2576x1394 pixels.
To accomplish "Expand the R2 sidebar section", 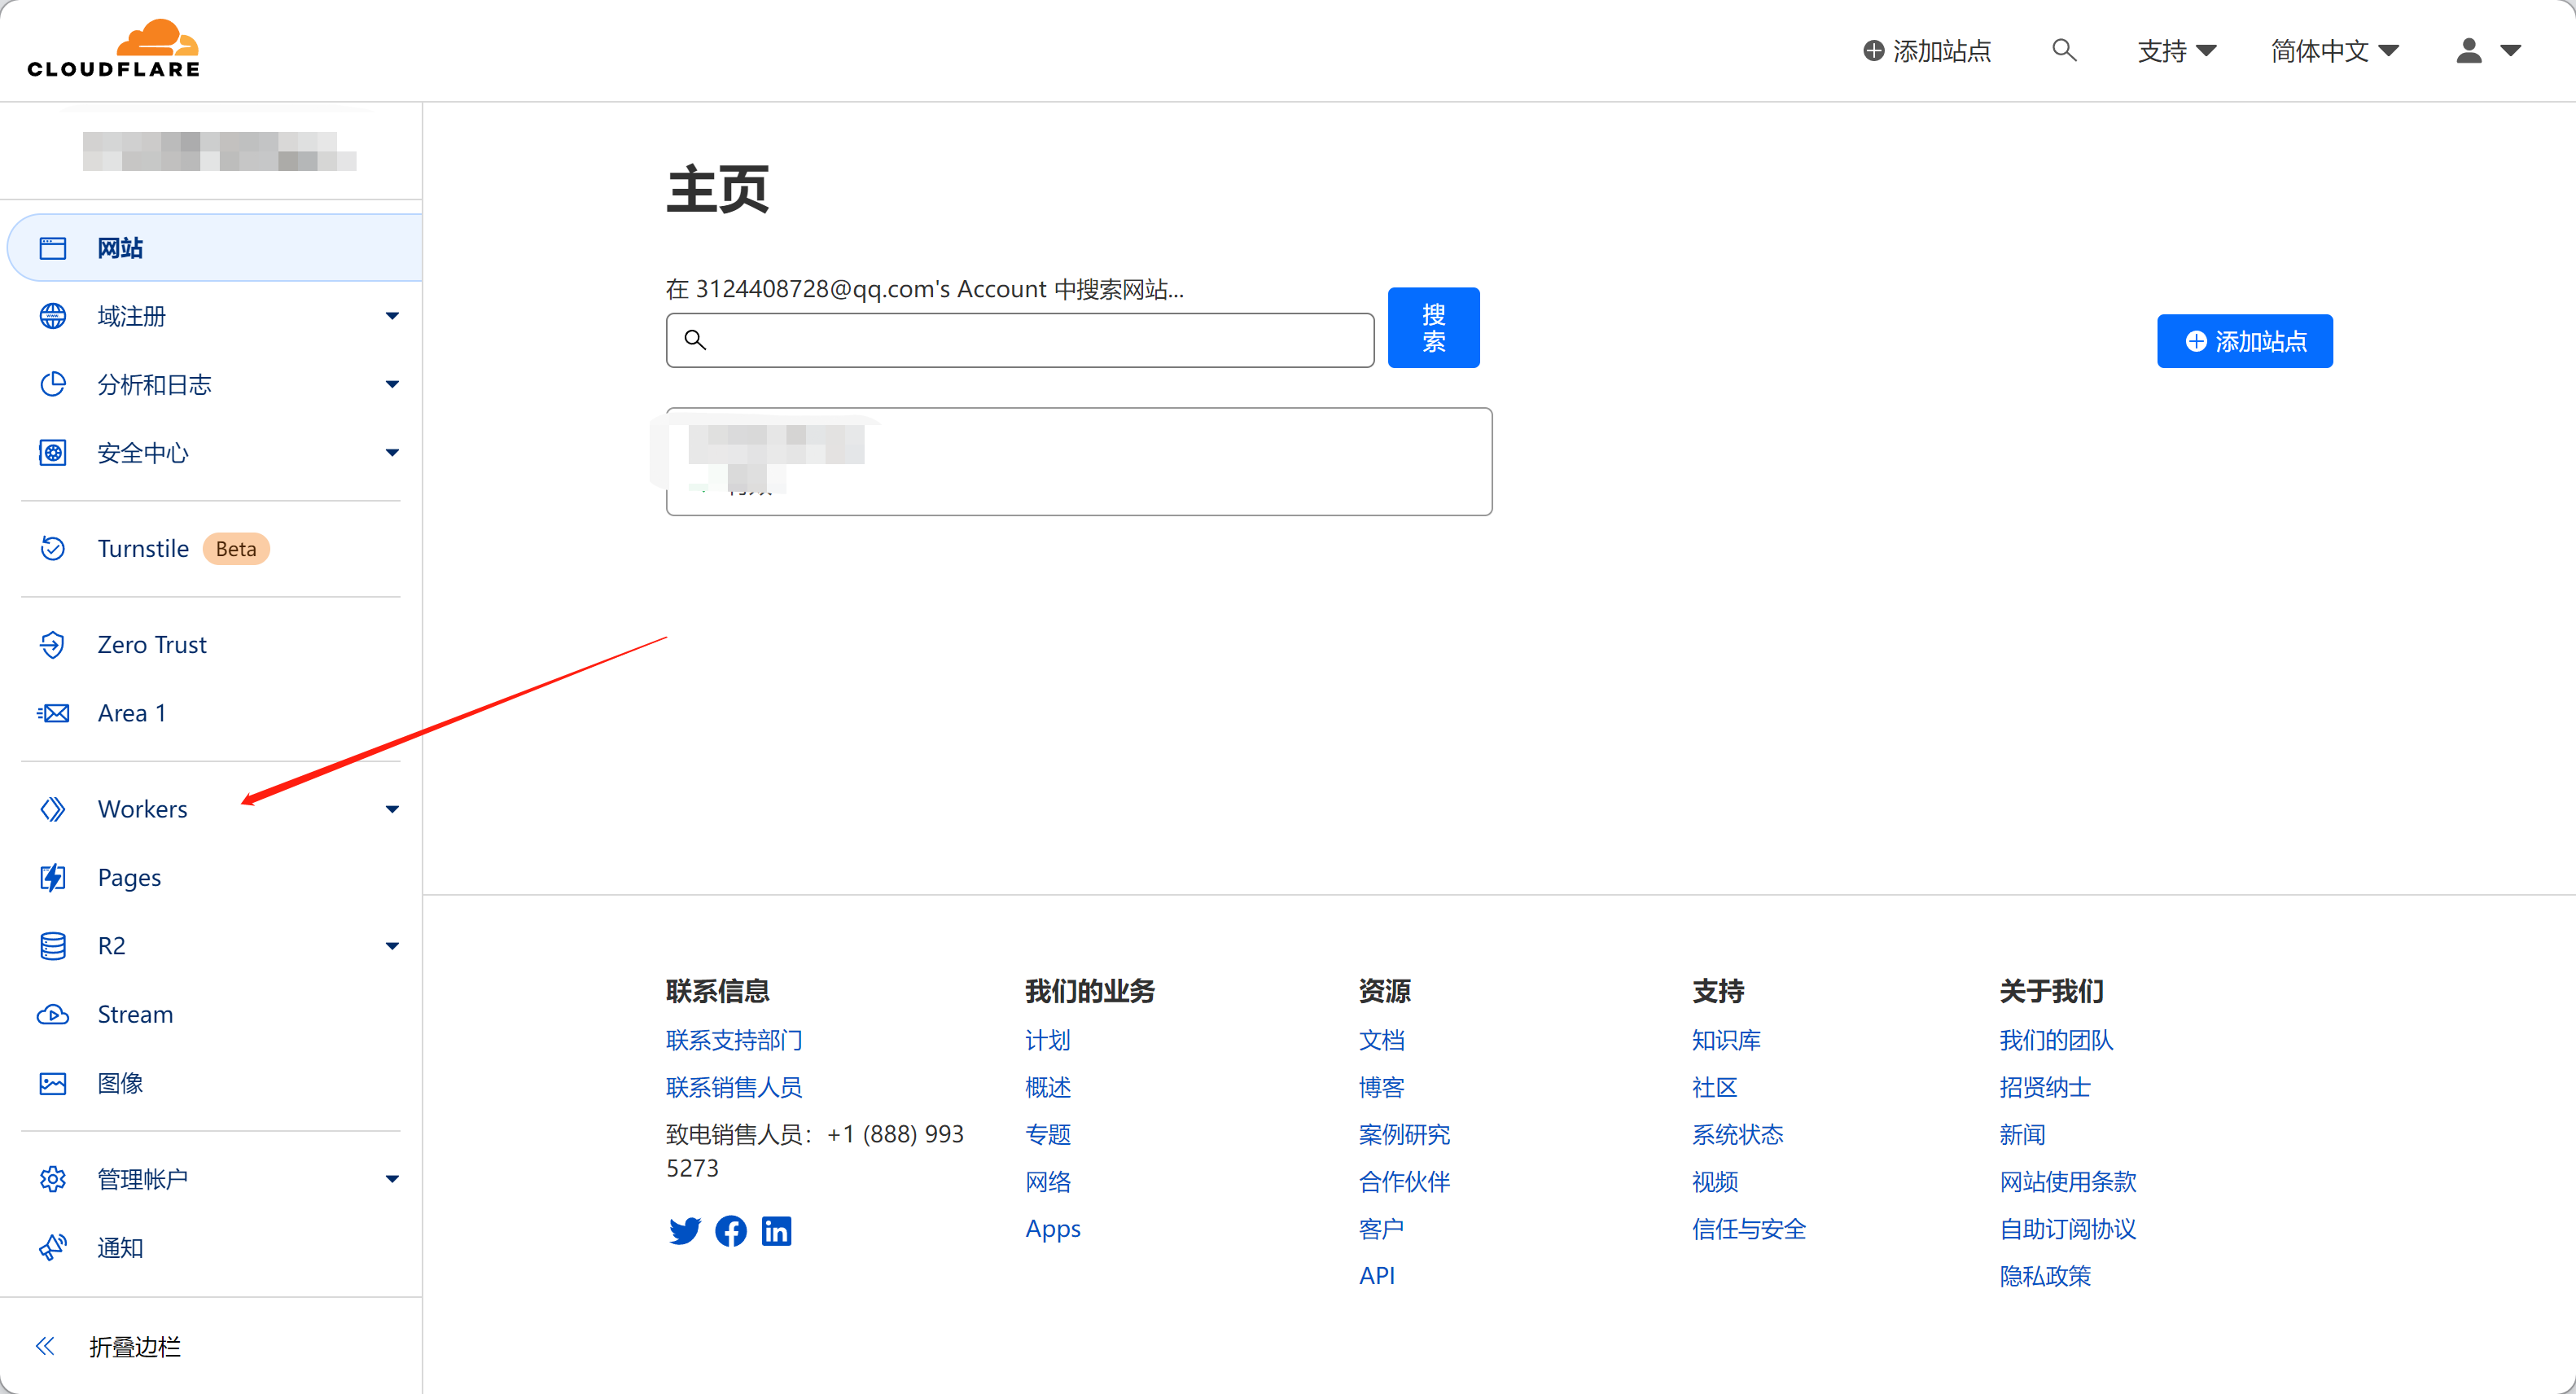I will [392, 946].
